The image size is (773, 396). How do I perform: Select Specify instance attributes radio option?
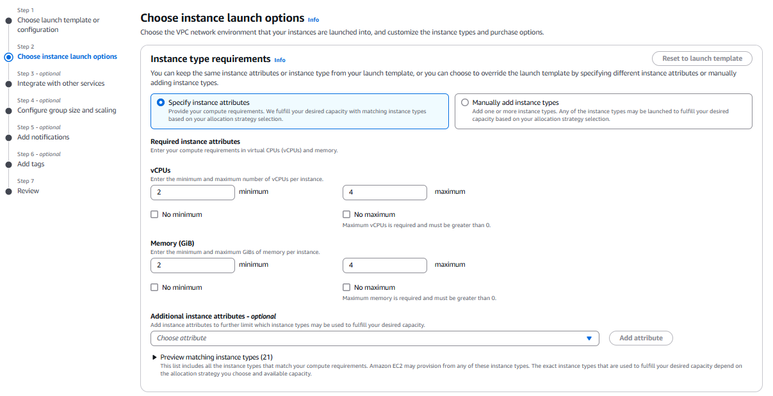tap(161, 102)
